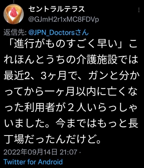Image resolution: width=144 pixels, height=168 pixels.
Task: Click the Twitter for Android source link
Action: point(33,162)
